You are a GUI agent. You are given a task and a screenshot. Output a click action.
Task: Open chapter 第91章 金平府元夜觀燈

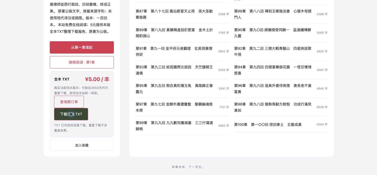tap(182, 52)
